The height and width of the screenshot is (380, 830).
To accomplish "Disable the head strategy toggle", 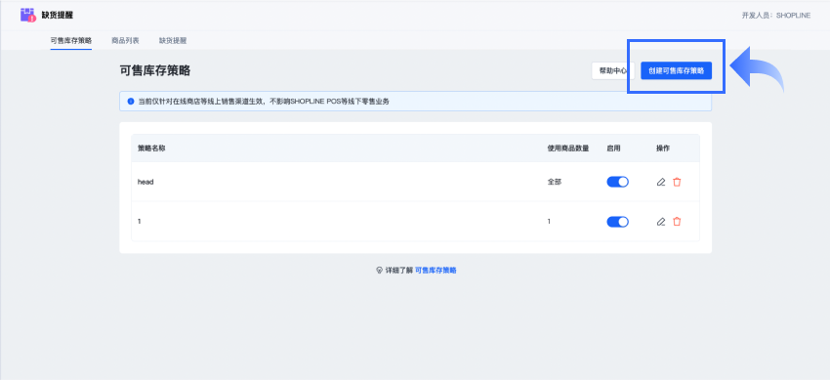I will (x=617, y=182).
